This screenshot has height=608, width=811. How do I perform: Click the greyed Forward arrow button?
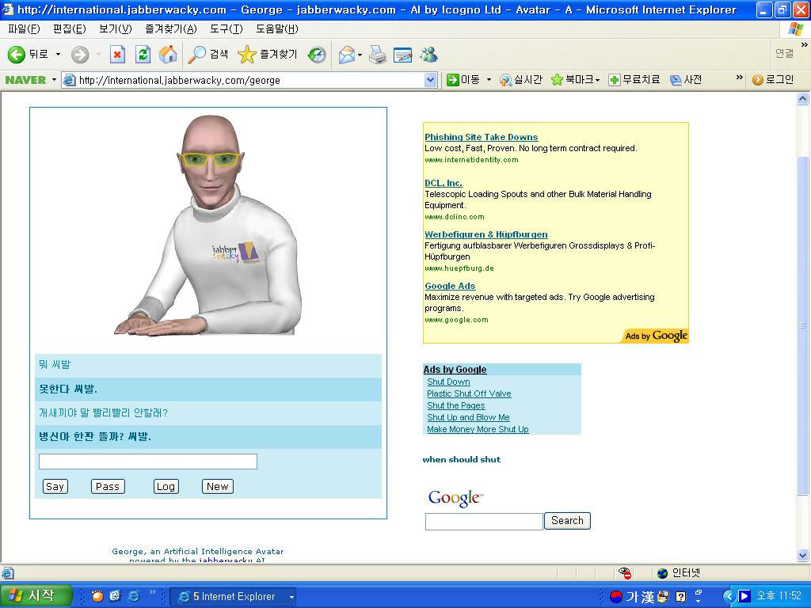pos(80,55)
